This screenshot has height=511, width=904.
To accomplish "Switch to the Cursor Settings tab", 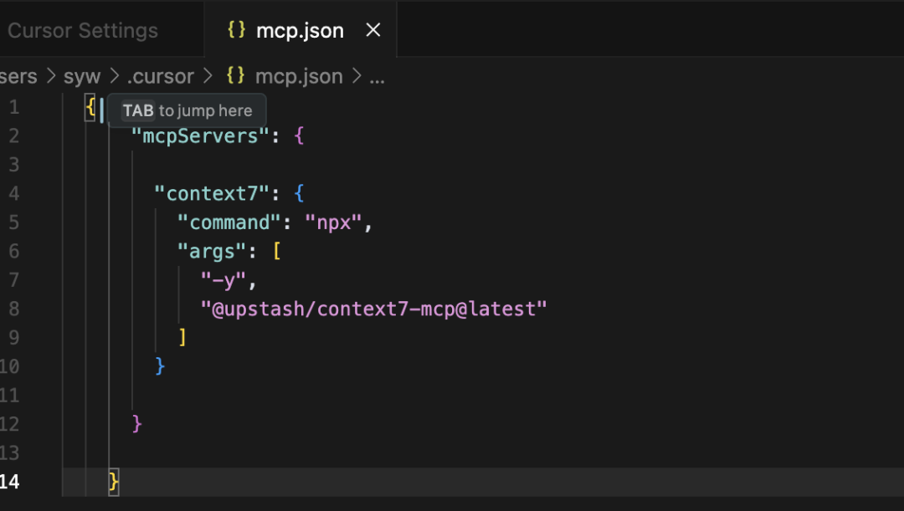I will [82, 31].
